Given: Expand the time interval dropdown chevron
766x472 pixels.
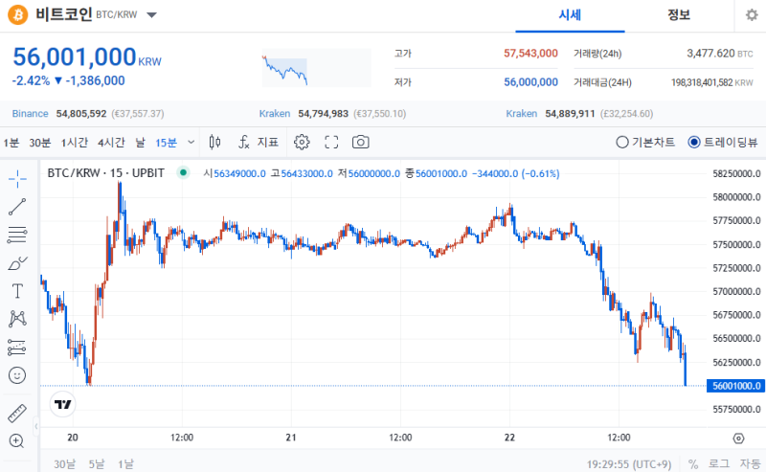Looking at the screenshot, I should coord(191,143).
